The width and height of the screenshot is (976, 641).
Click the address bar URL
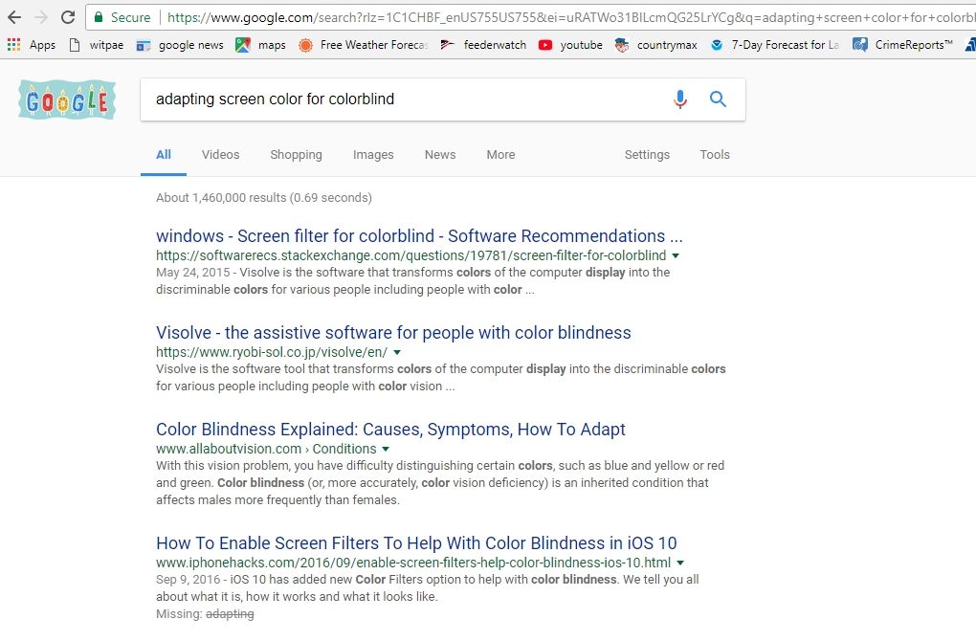click(569, 17)
